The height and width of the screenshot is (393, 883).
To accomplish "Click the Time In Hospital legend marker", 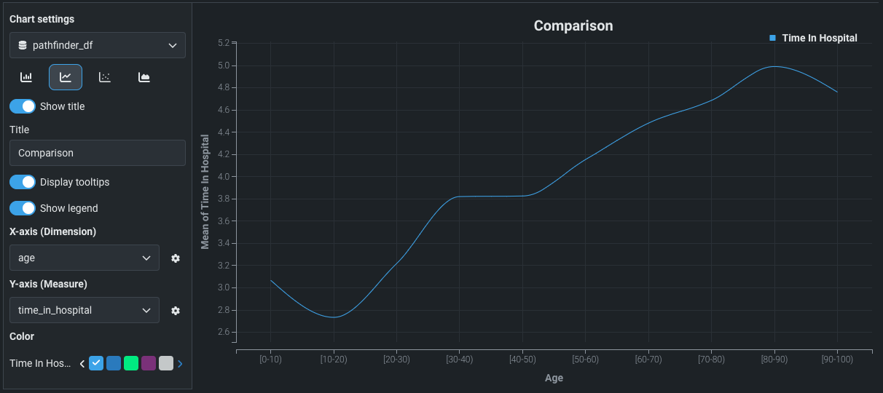I will click(772, 38).
